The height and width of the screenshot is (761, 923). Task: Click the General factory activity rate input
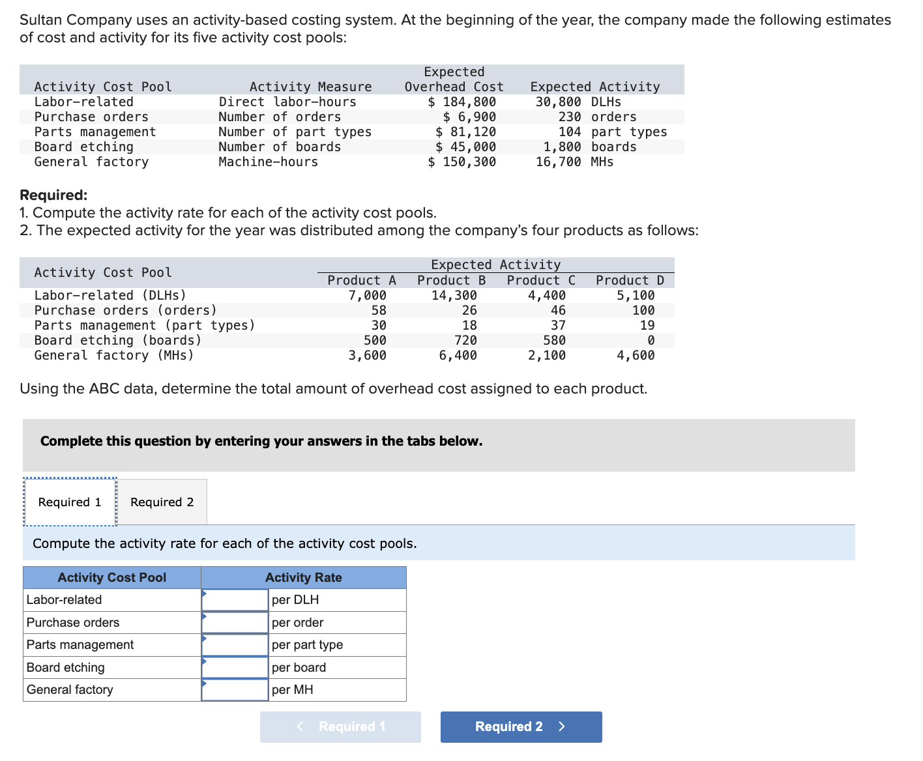(x=235, y=689)
